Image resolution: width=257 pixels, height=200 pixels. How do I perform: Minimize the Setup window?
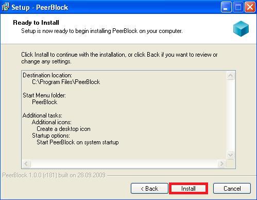tap(226, 7)
